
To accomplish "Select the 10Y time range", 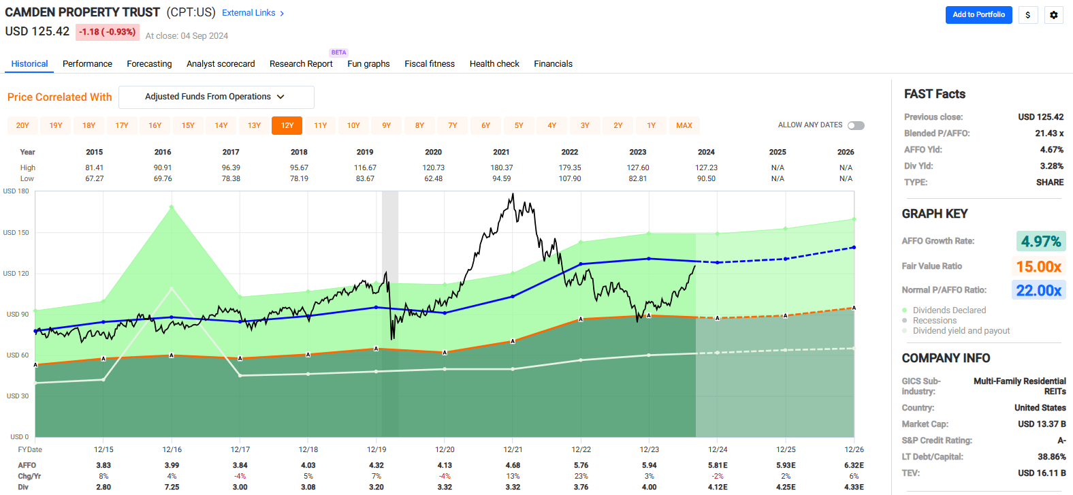I will (353, 125).
